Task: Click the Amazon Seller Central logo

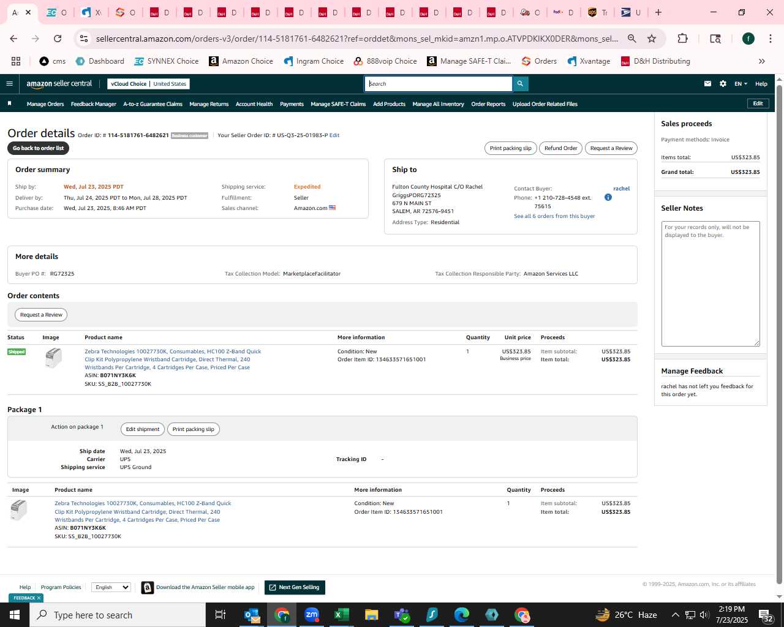Action: point(59,84)
